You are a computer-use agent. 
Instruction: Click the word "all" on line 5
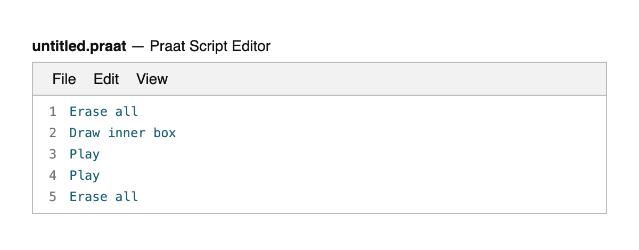pyautogui.click(x=127, y=197)
